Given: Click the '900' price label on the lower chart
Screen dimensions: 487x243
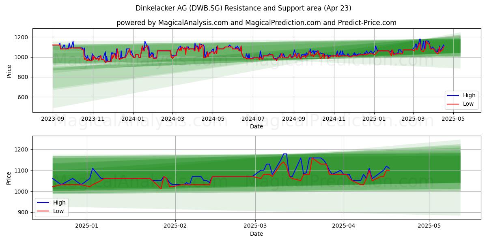Looking at the screenshot, I should tap(24, 212).
